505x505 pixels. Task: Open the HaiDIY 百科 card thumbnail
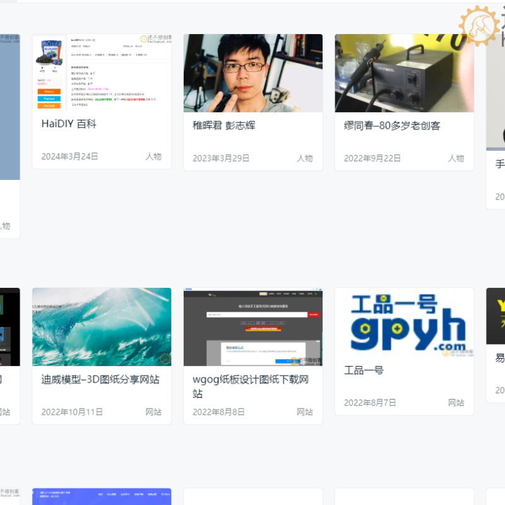(x=102, y=73)
